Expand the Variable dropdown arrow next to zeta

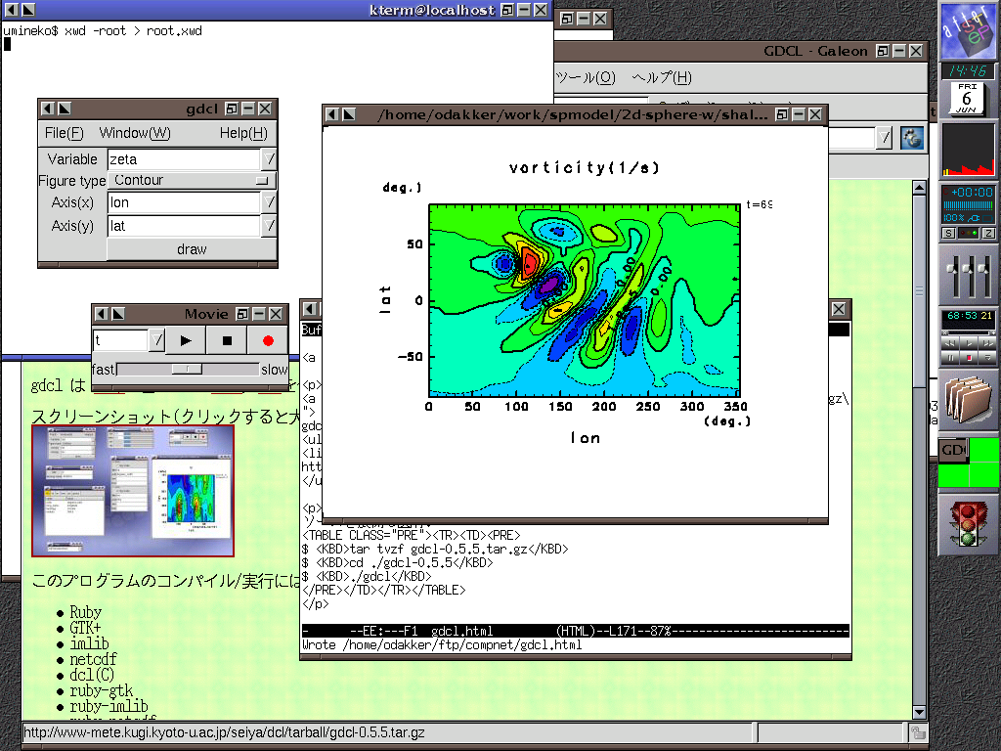tap(270, 159)
